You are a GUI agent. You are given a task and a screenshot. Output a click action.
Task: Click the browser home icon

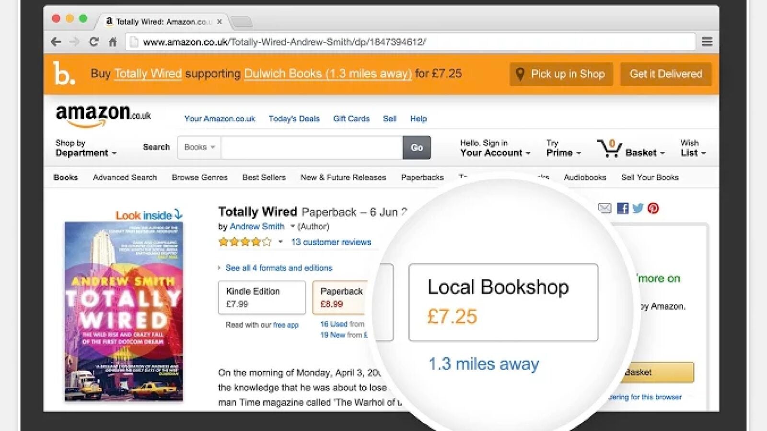coord(113,42)
